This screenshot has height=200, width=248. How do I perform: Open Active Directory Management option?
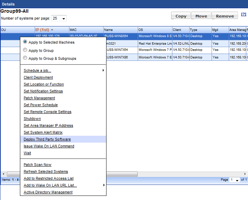[48, 192]
